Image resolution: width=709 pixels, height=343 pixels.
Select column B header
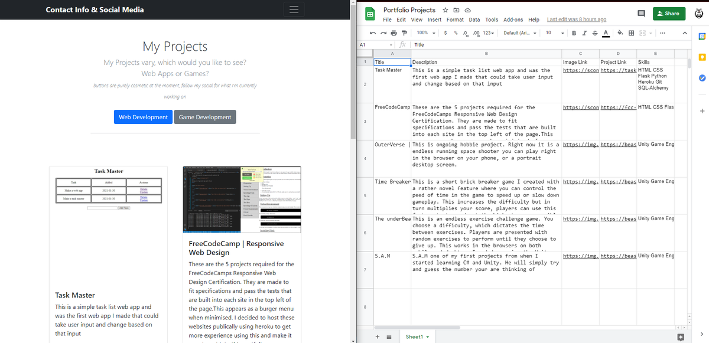[x=486, y=54]
